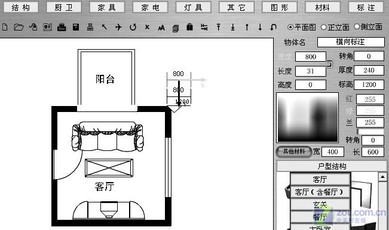
Task: Click the airplane-shaped toolbar icon
Action: click(x=118, y=27)
